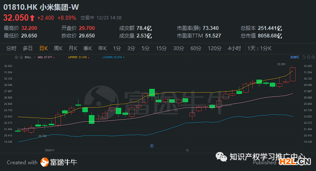This screenshot has width=316, height=171.
Task: Open BOLL indicator settings gear
Action: 16,57
